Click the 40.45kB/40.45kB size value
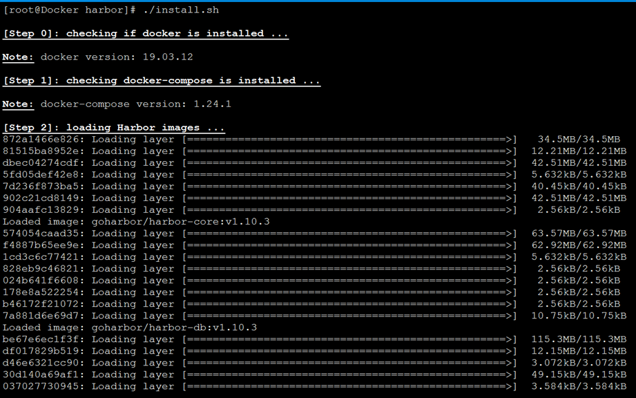This screenshot has width=636, height=398. tap(579, 187)
